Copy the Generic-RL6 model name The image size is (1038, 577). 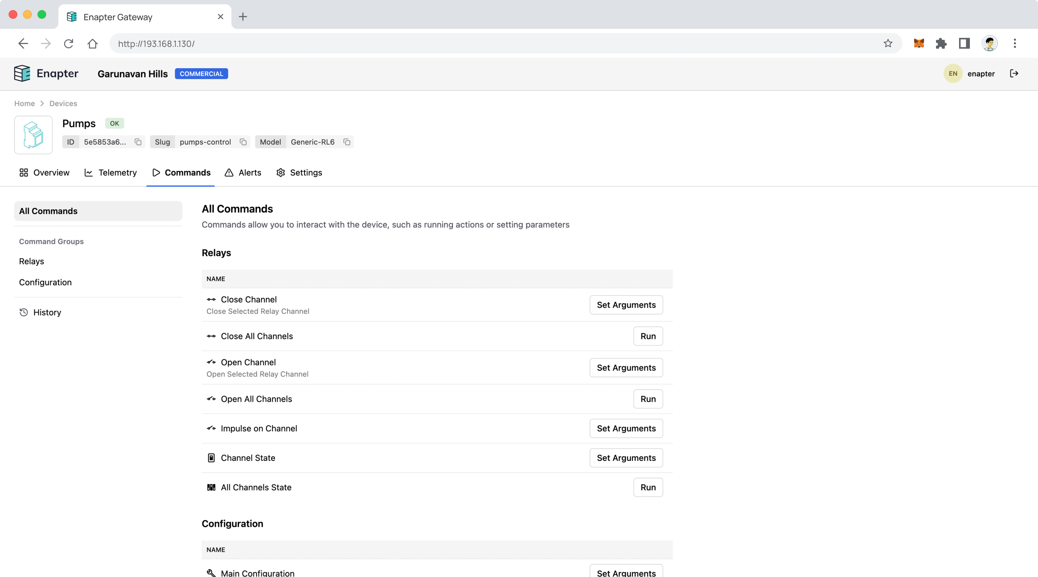346,142
